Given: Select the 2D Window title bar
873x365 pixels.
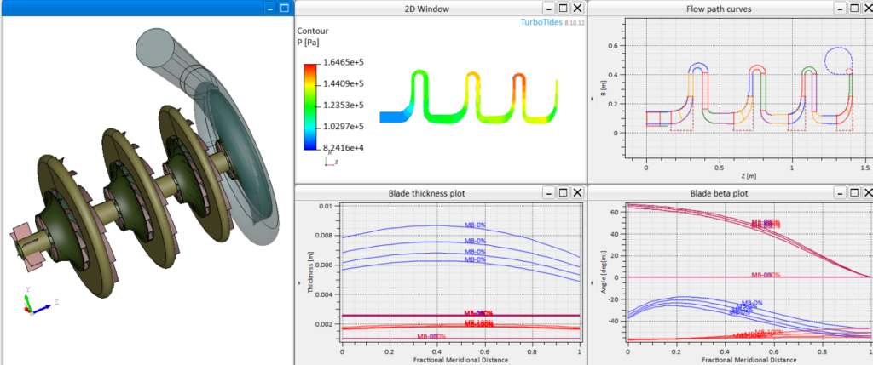Looking at the screenshot, I should pos(426,8).
